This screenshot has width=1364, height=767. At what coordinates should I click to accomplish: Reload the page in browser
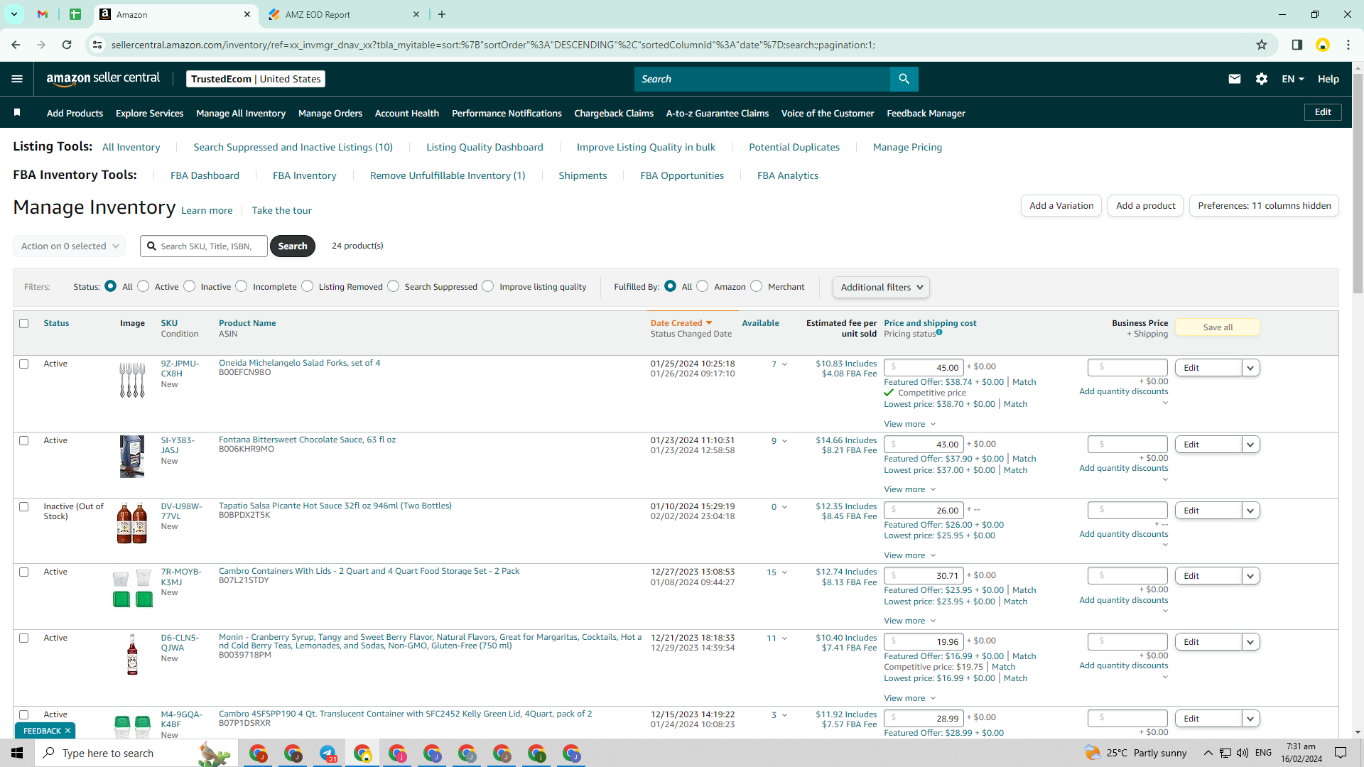point(67,45)
